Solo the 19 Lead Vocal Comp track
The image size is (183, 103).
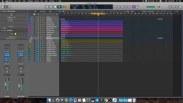coord(41,55)
